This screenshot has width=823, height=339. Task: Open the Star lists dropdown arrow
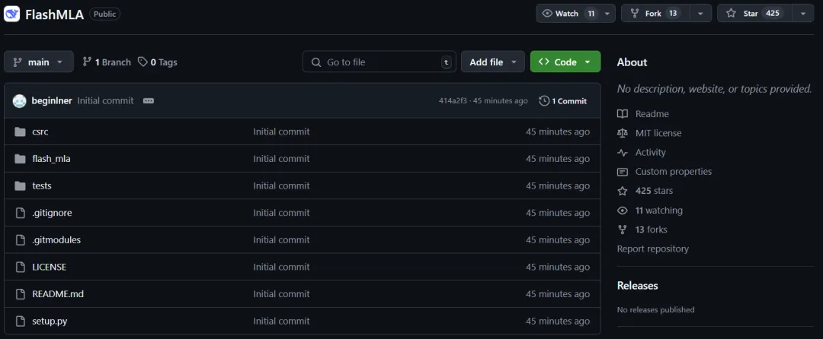tap(803, 14)
